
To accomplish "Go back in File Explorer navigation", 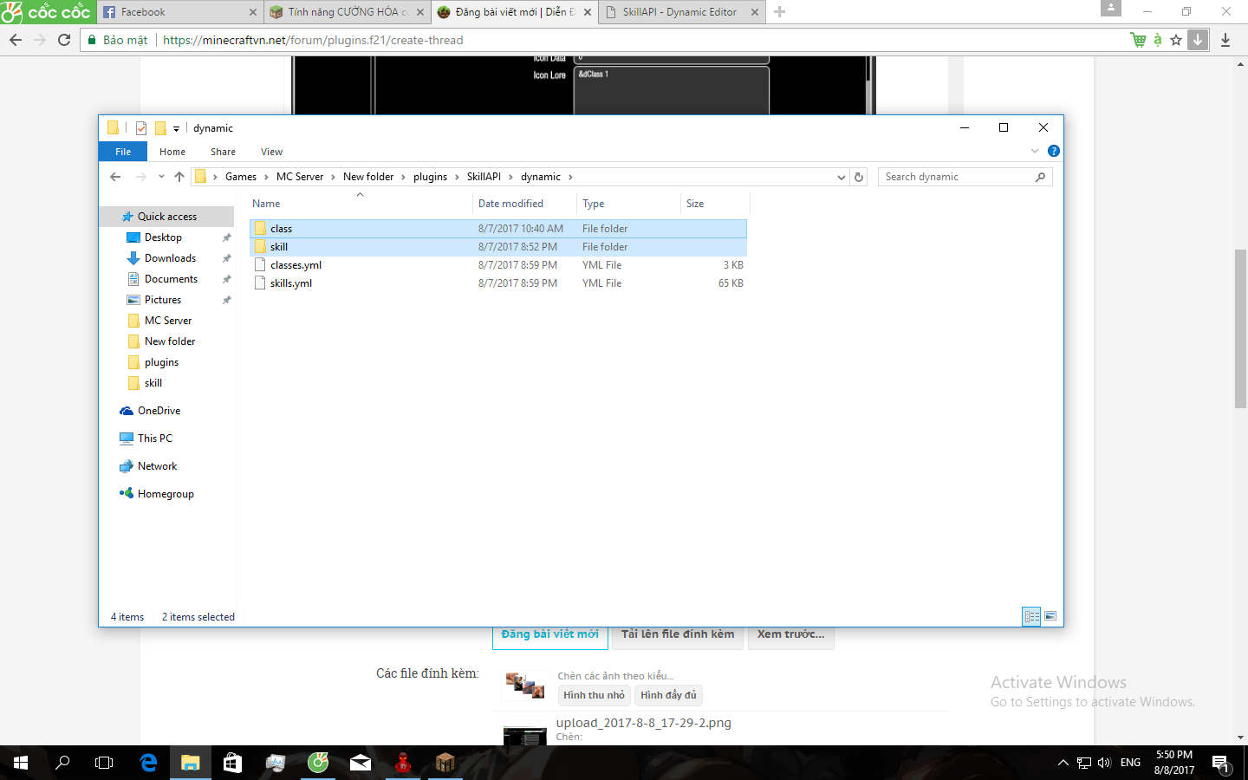I will click(115, 177).
